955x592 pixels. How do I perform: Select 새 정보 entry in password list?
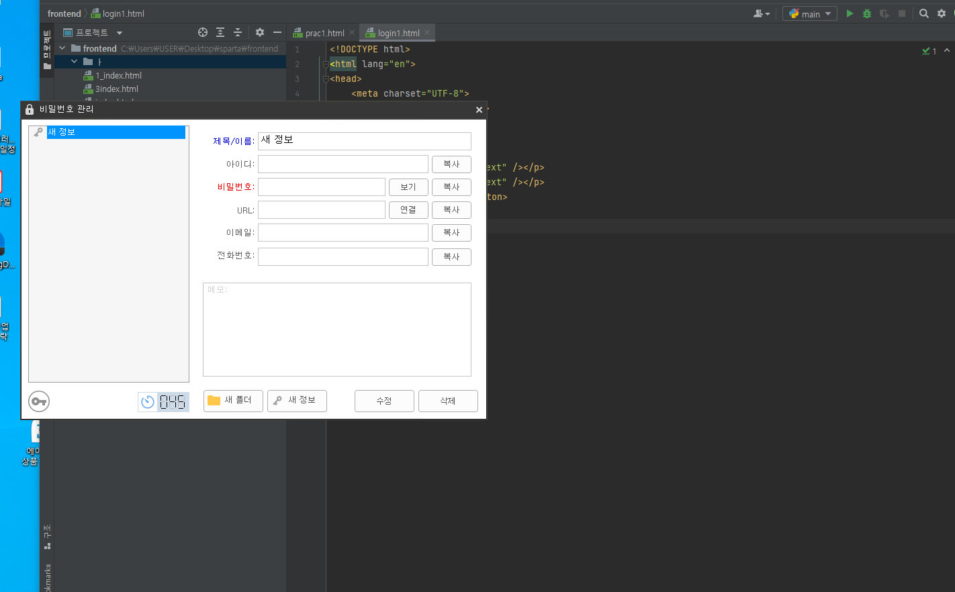pyautogui.click(x=116, y=132)
